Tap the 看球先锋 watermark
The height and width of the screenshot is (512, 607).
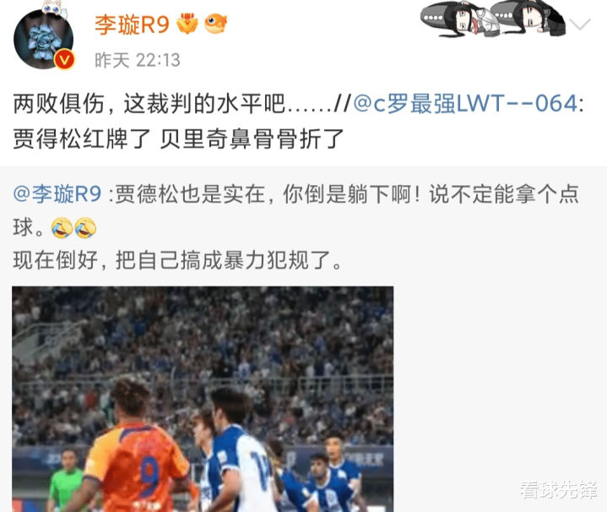pos(559,489)
